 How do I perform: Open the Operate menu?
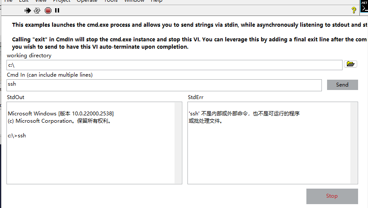[87, 1]
